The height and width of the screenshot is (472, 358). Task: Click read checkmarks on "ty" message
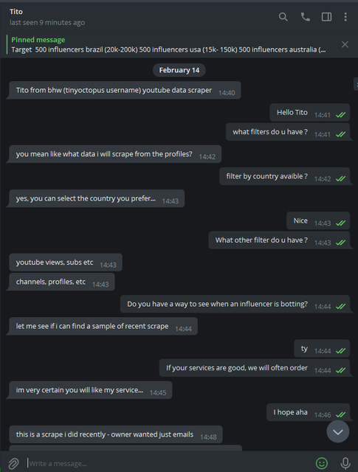(x=340, y=351)
